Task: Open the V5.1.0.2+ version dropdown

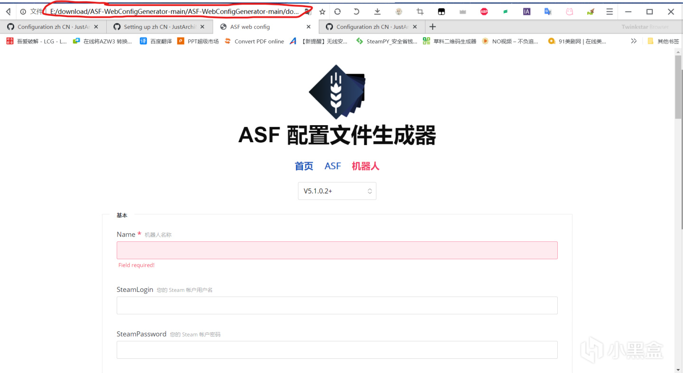Action: click(x=337, y=191)
